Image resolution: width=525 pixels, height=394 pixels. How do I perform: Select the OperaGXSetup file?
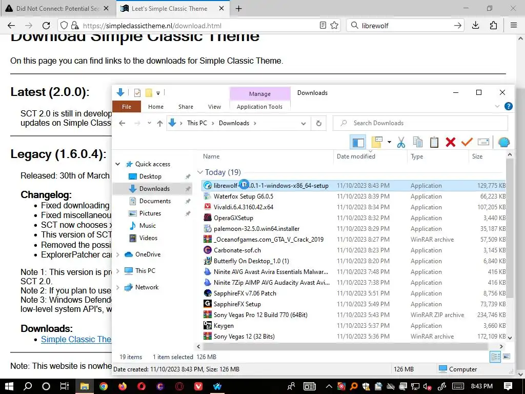(x=354, y=218)
